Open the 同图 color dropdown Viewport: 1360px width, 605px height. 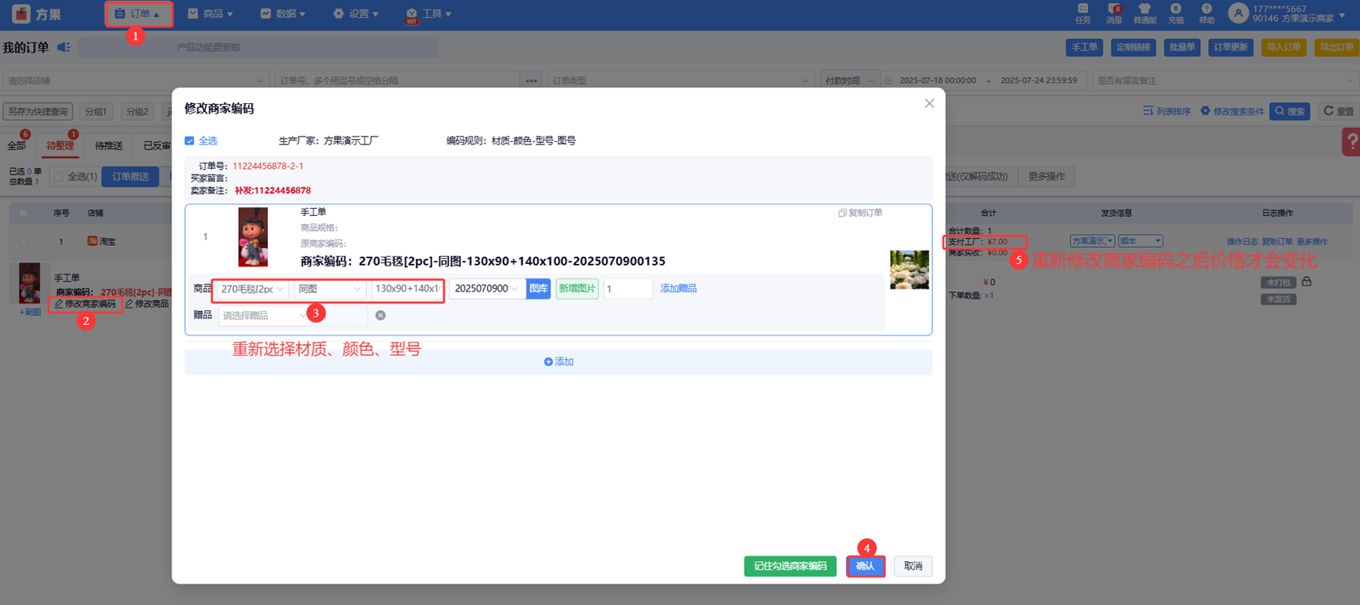point(329,288)
